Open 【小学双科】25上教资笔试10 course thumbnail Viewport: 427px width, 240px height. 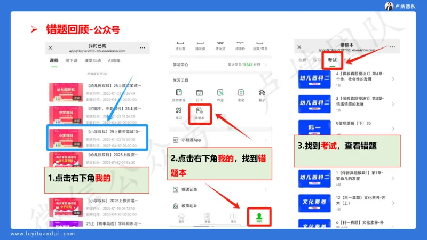click(66, 138)
